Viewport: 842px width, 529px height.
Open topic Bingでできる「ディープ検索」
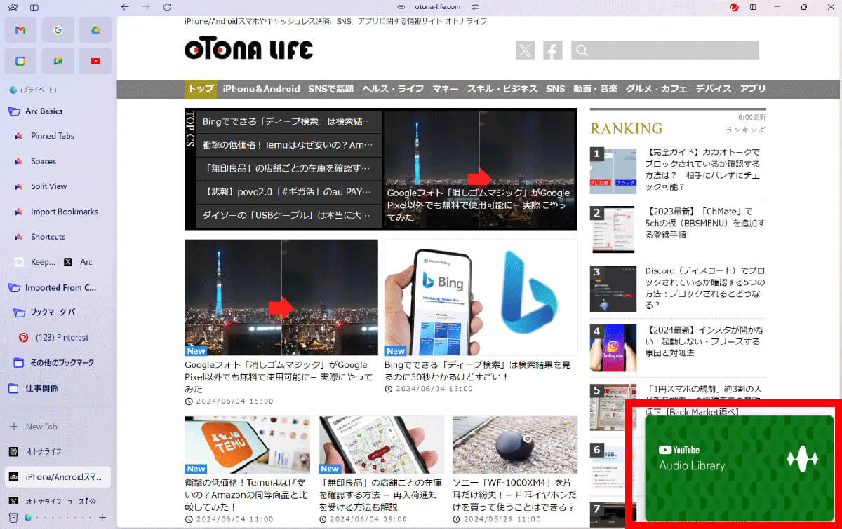point(289,121)
